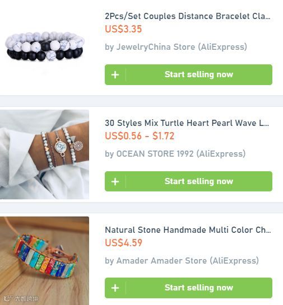Select the US$3.35 price text
Viewport: 283px width, 305px height.
click(x=123, y=29)
